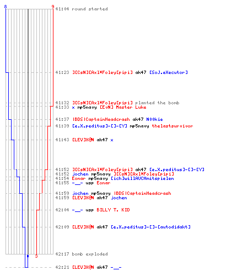Select |BDS|CaptainHeadcrash at 41:59

[x=142, y=193]
